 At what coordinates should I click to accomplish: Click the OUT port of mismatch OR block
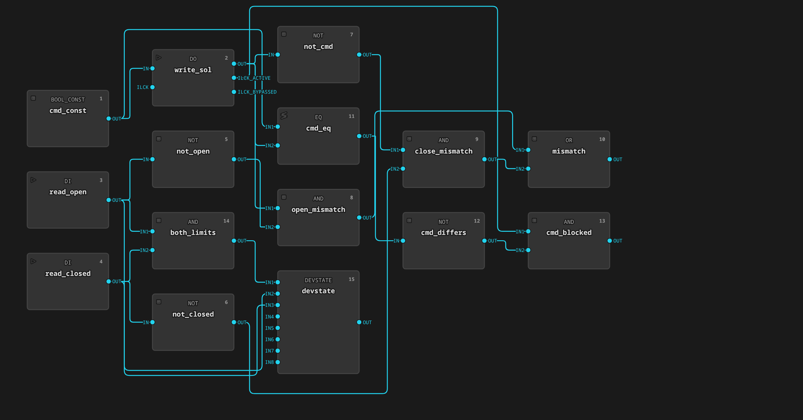tap(609, 159)
